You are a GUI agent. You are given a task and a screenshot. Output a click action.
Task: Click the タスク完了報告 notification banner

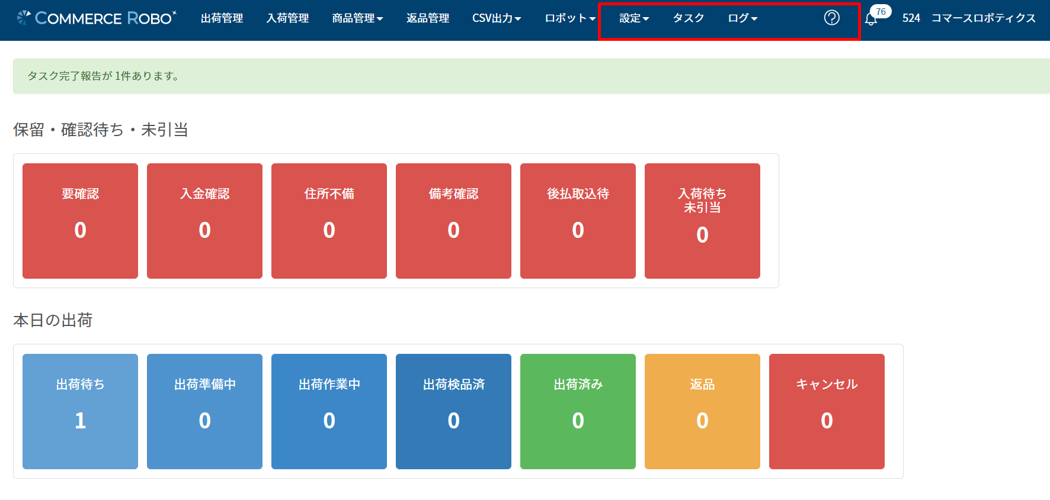tap(532, 76)
